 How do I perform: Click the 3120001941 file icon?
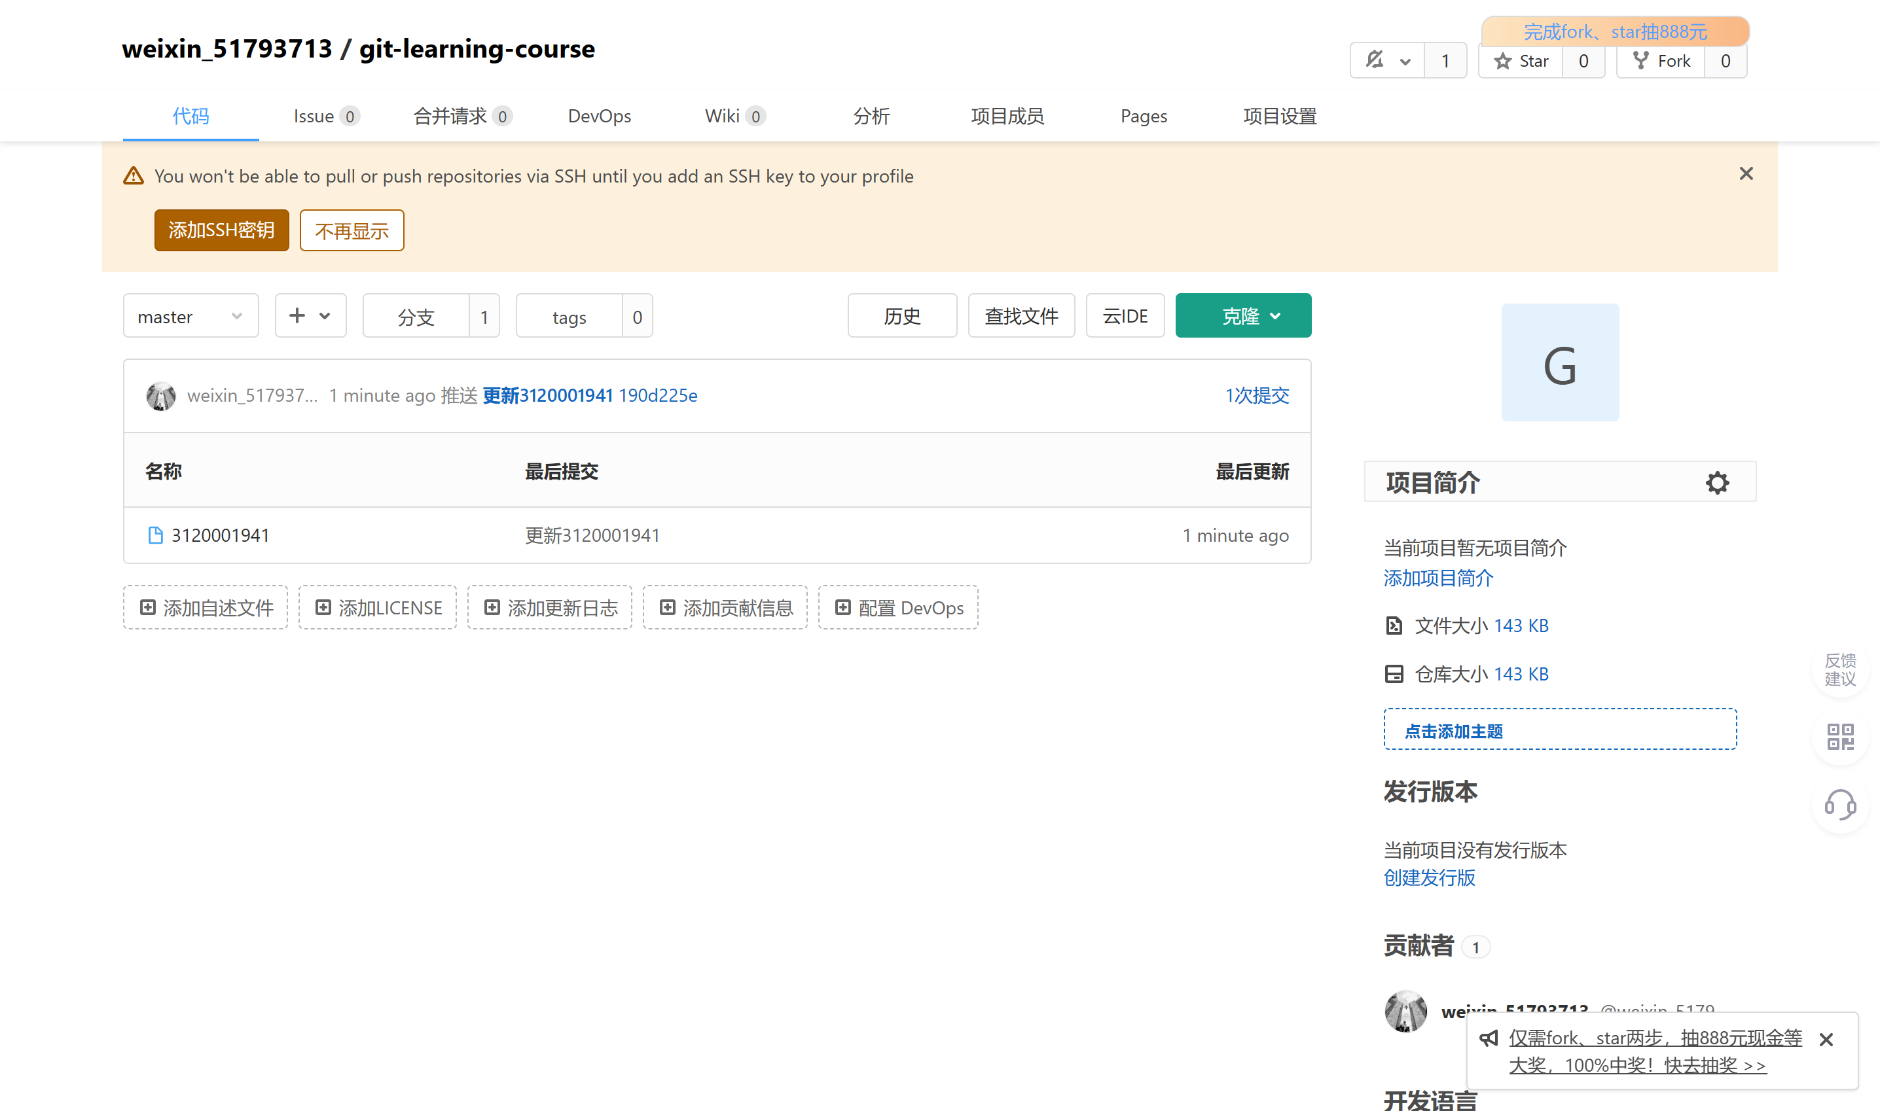pos(155,535)
